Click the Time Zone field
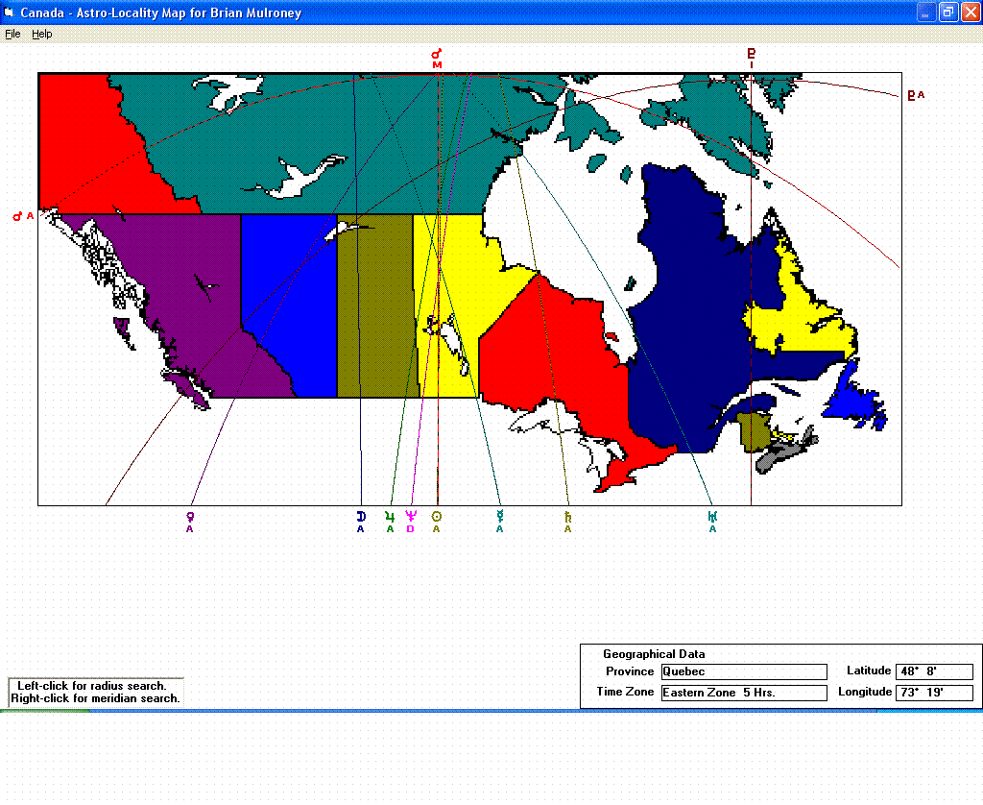This screenshot has height=805, width=983. point(743,693)
